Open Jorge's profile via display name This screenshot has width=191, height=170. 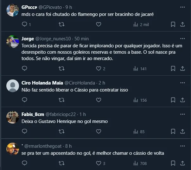(28, 39)
